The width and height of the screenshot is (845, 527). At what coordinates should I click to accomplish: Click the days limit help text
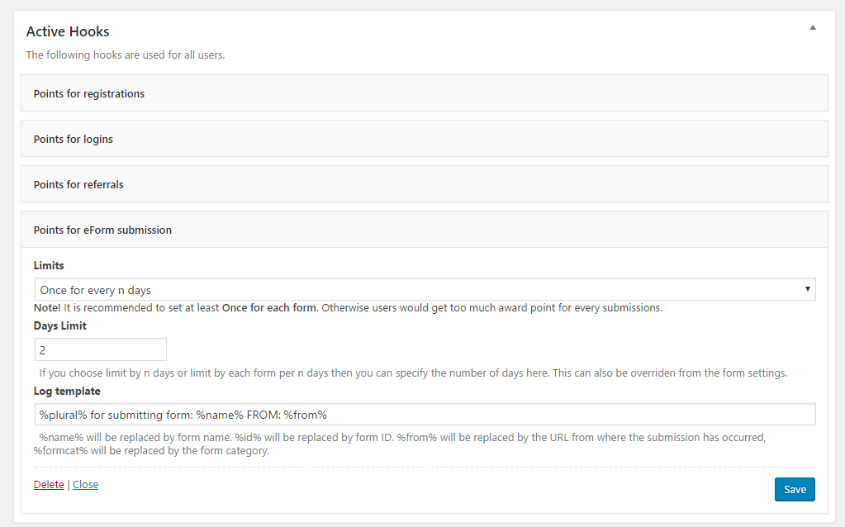[x=413, y=373]
